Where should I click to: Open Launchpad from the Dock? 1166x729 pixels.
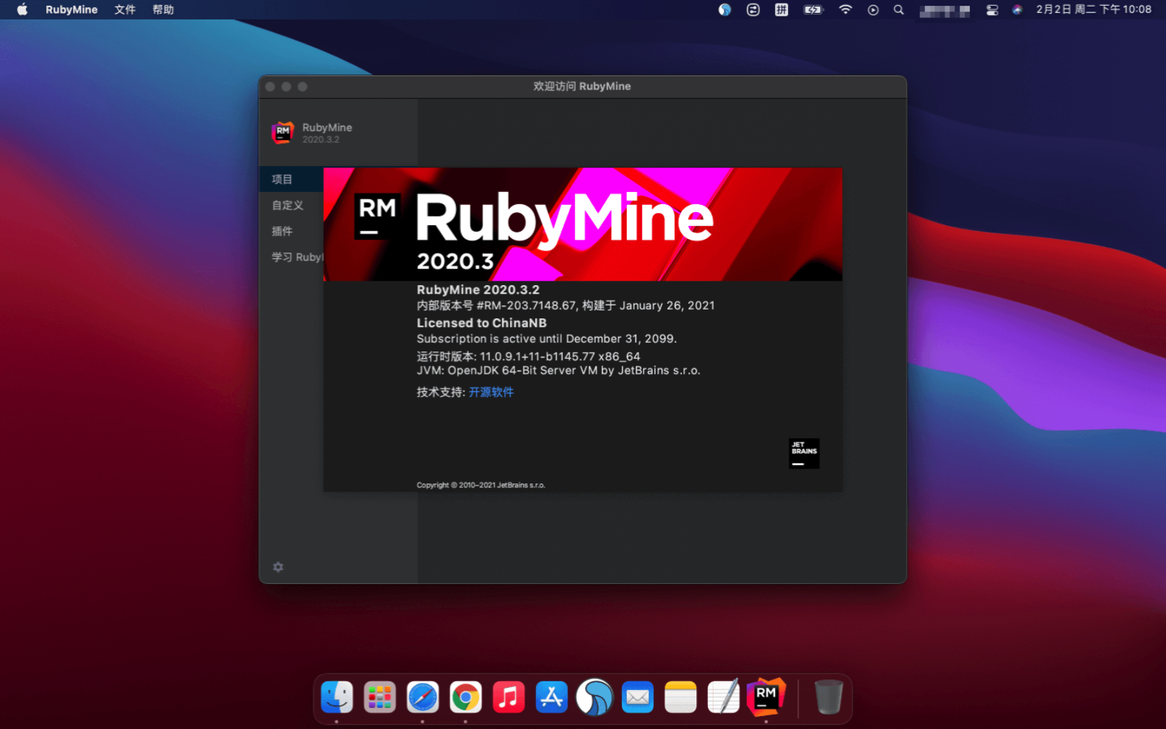pos(380,697)
